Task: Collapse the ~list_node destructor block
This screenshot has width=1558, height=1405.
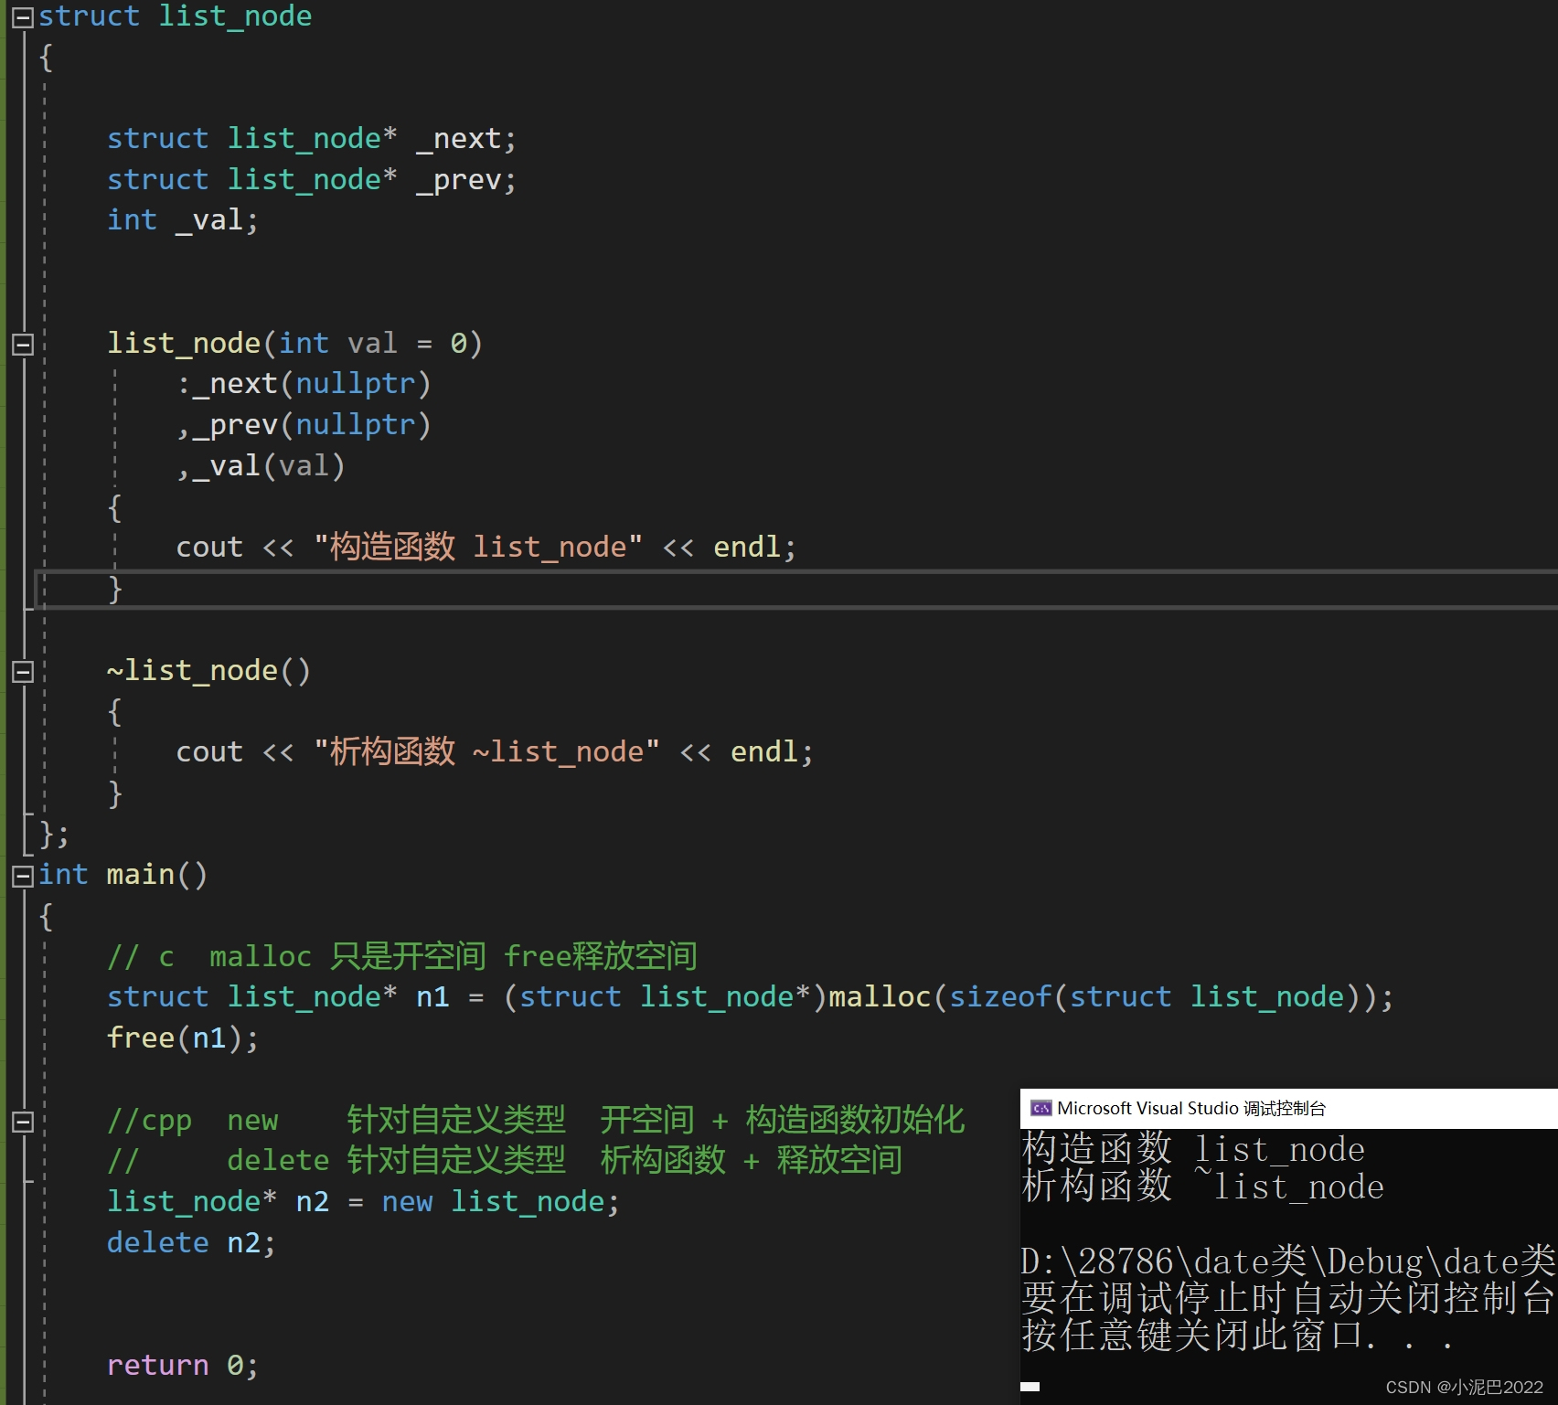Action: coord(23,672)
